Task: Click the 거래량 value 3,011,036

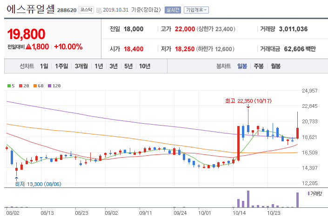Action: point(293,29)
